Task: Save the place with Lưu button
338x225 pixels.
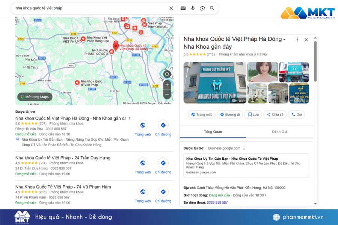Action: point(253,114)
